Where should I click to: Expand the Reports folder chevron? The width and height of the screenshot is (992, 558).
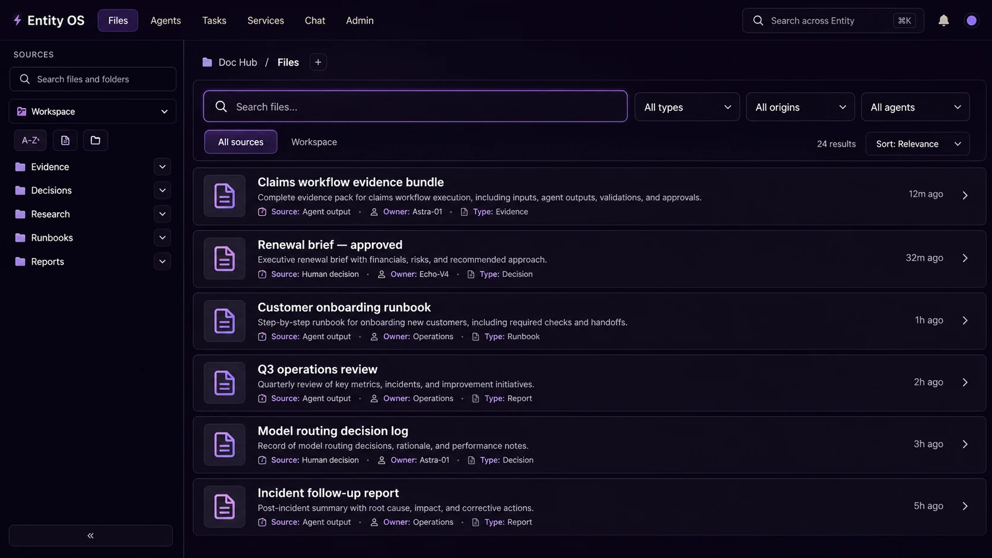click(x=163, y=262)
